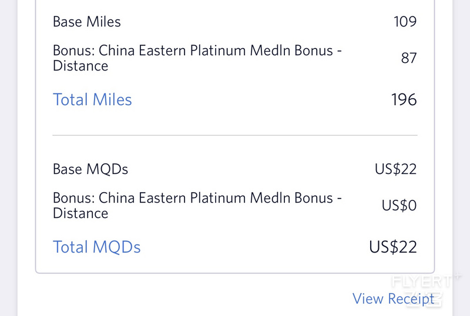
Task: Click the gray page margin left of the card
Action: (x=9, y=158)
